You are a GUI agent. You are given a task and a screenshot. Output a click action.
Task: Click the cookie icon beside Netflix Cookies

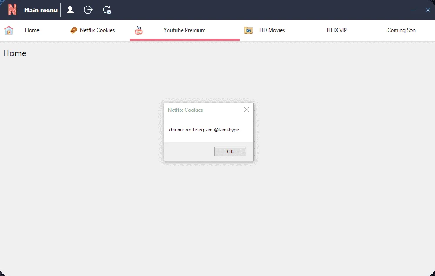click(73, 30)
